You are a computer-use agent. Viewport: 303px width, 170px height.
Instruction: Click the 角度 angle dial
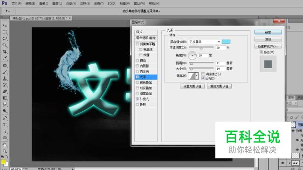pos(192,55)
